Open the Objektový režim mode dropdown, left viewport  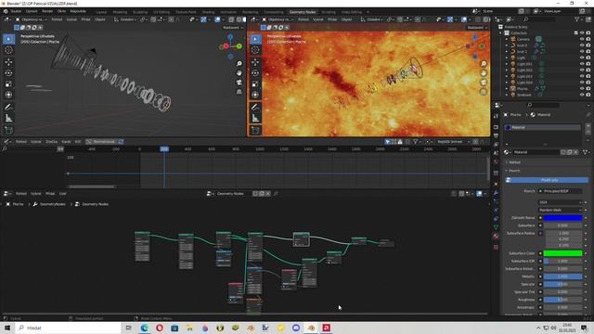[32, 19]
